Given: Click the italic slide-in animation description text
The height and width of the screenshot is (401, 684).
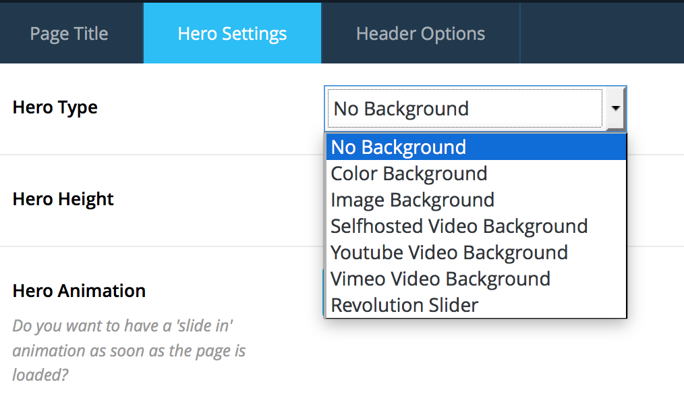Looking at the screenshot, I should pos(129,350).
